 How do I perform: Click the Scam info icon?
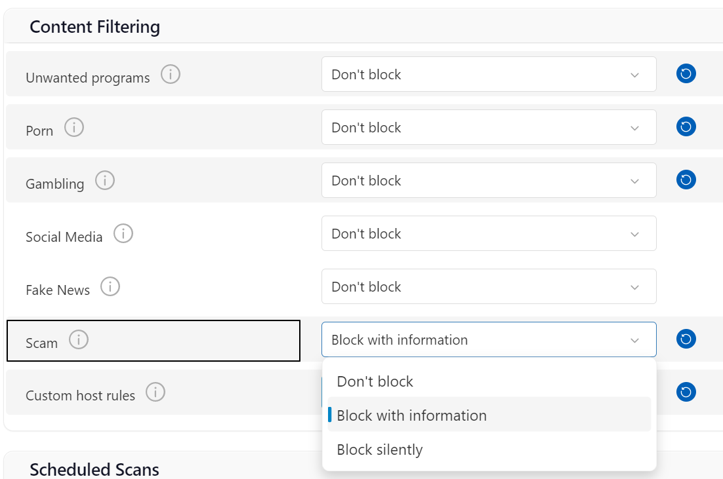tap(79, 339)
